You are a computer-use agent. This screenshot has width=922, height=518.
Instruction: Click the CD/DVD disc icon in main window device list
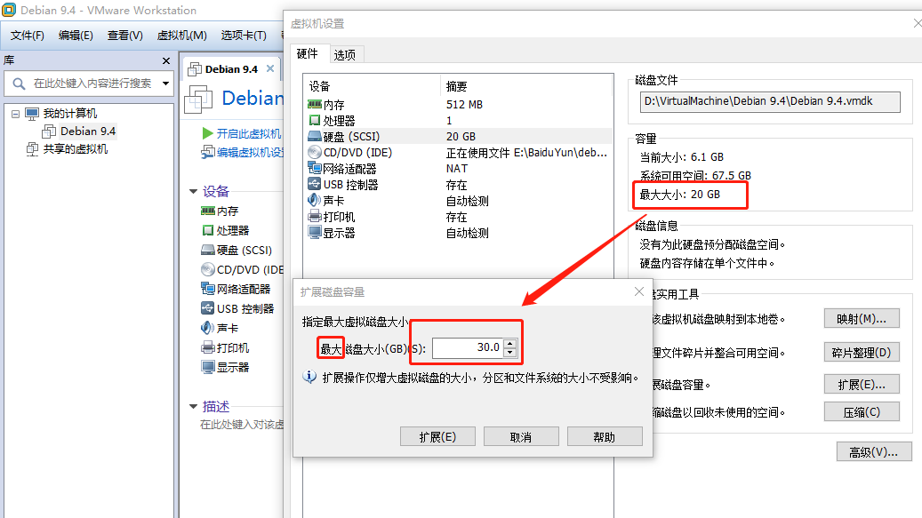coord(207,269)
